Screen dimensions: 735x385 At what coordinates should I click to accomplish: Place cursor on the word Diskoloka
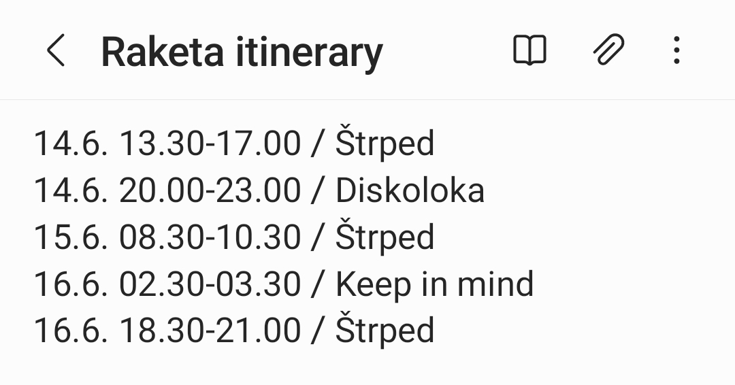410,191
